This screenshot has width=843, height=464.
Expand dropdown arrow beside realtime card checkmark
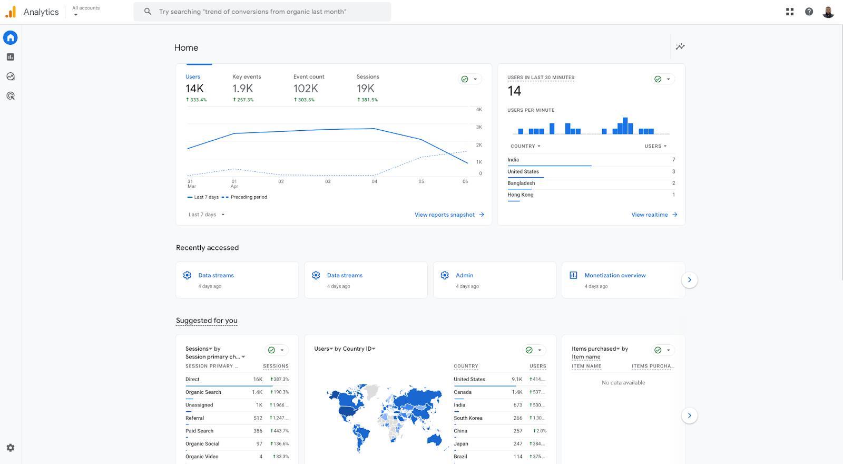669,79
